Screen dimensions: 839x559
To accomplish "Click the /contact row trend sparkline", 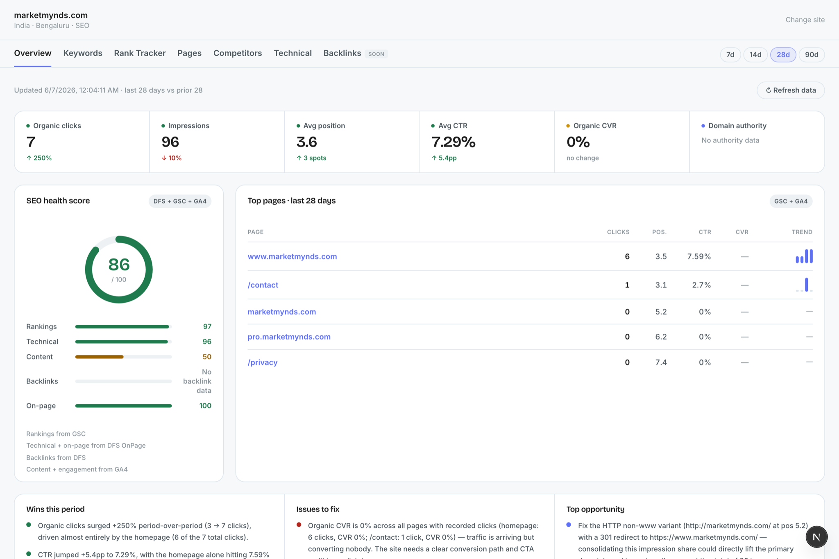I will coord(804,285).
